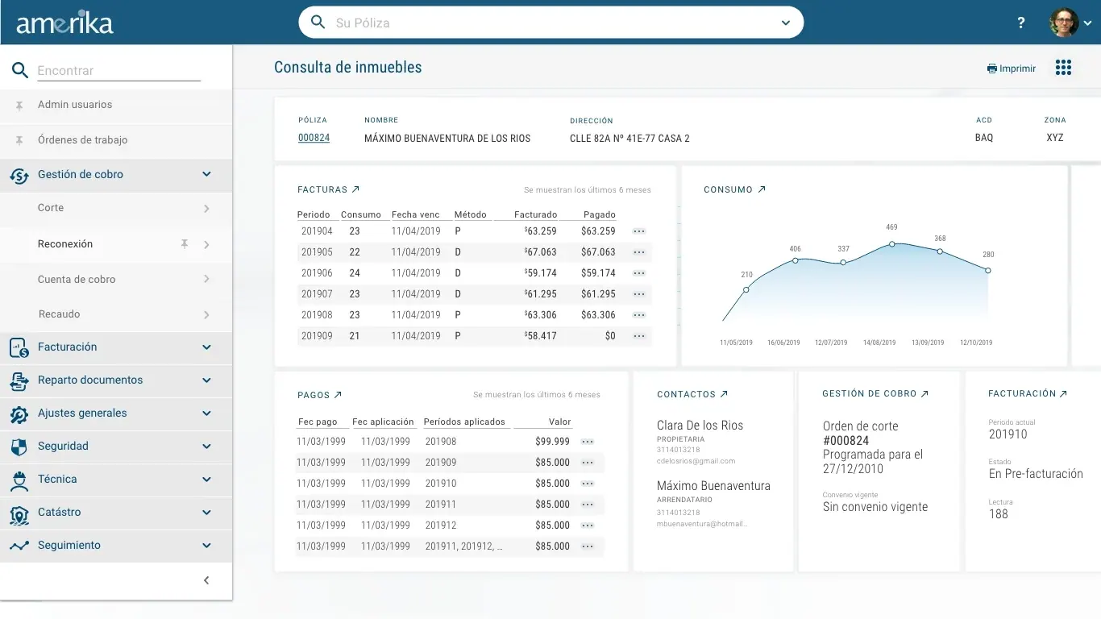Click the pin icon beside Órdenes de trabajo
Viewport: 1101px width, 619px height.
19,140
